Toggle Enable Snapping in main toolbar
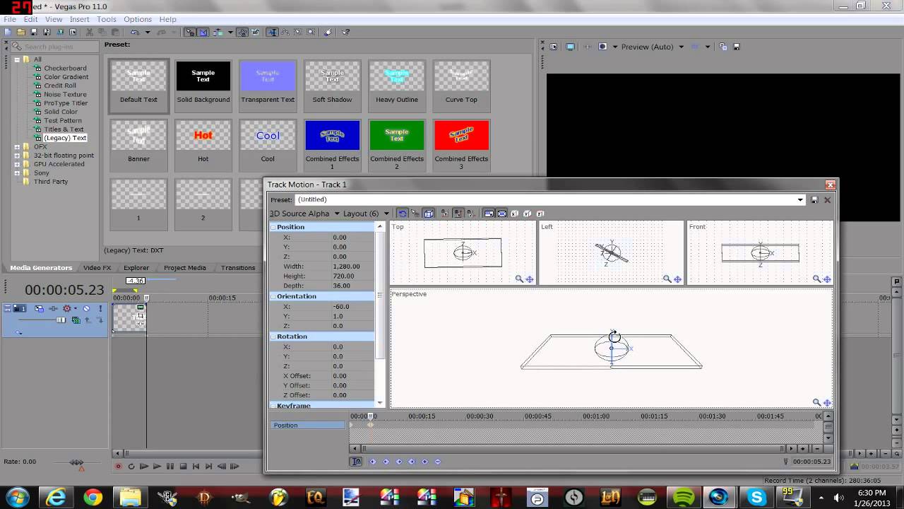 tap(190, 32)
